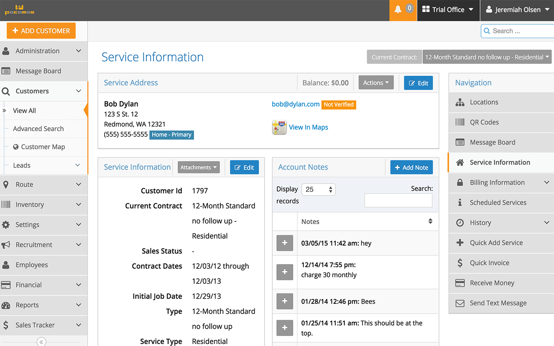Click the Send Text Message envelope icon
This screenshot has width=554, height=346.
460,303
